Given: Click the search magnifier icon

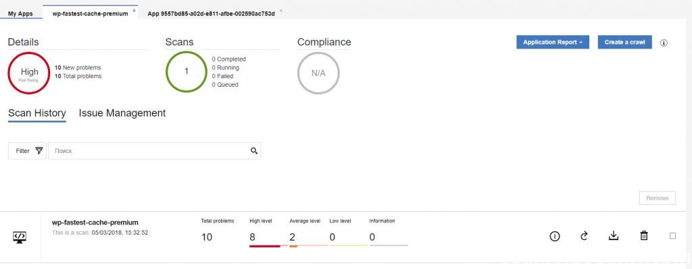Looking at the screenshot, I should coord(254,150).
